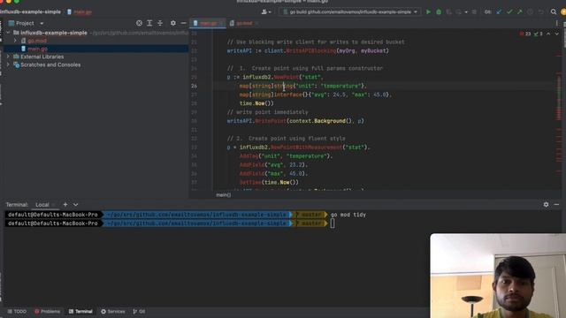Open Search Everywhere magnifier
This screenshot has width=566, height=318.
tap(554, 11)
